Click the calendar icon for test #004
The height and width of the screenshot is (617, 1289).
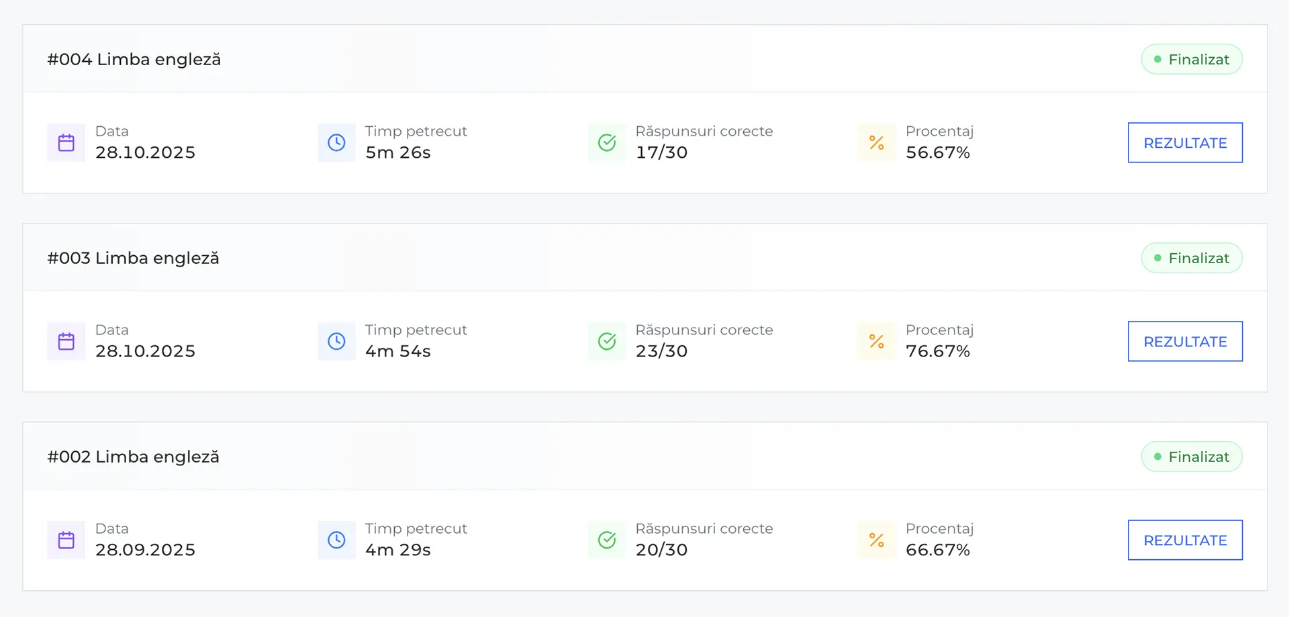[x=66, y=142]
